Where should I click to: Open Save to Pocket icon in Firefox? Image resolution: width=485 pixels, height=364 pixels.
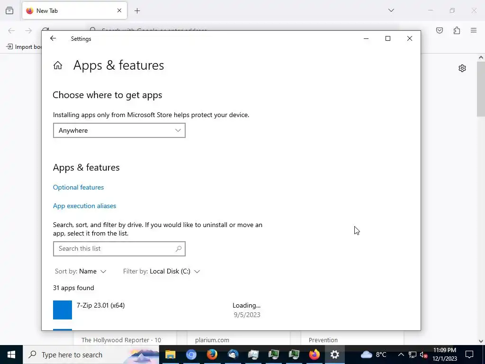coord(440,30)
